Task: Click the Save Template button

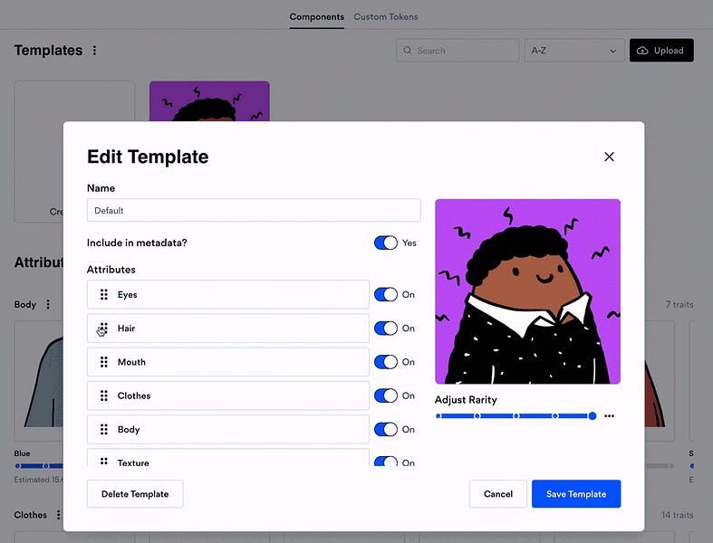Action: coord(575,494)
